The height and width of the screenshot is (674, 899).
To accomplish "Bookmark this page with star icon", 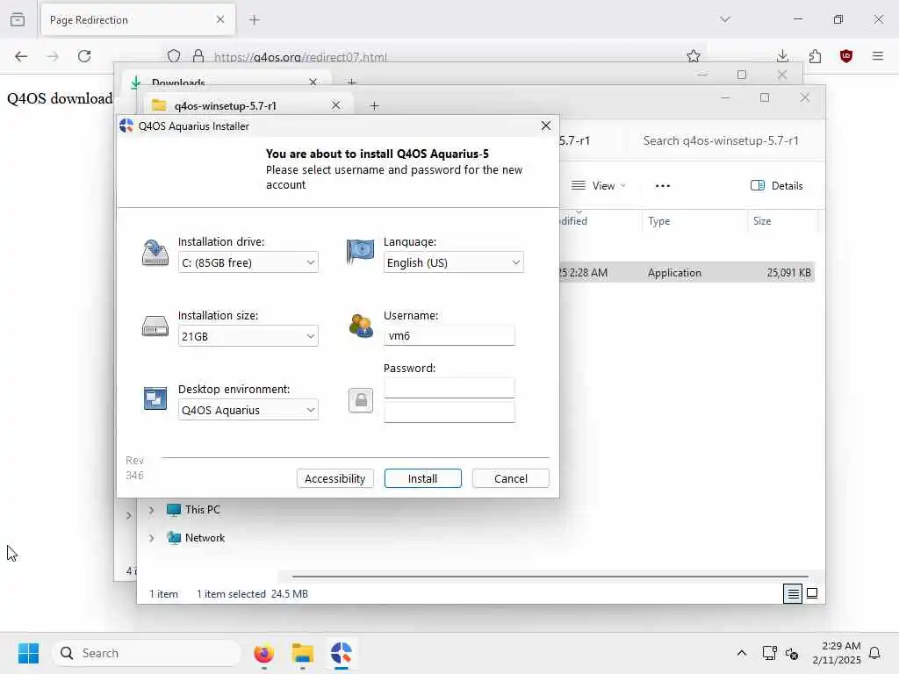I will pyautogui.click(x=694, y=56).
